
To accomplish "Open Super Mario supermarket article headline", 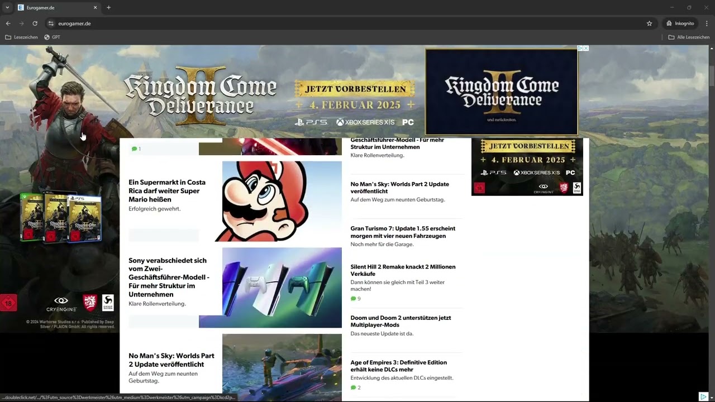I will 167,190.
